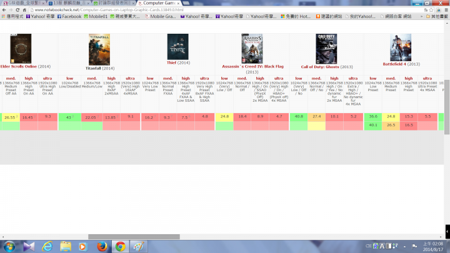The image size is (450, 253).
Task: Open the Thief game title link
Action: tap(171, 63)
